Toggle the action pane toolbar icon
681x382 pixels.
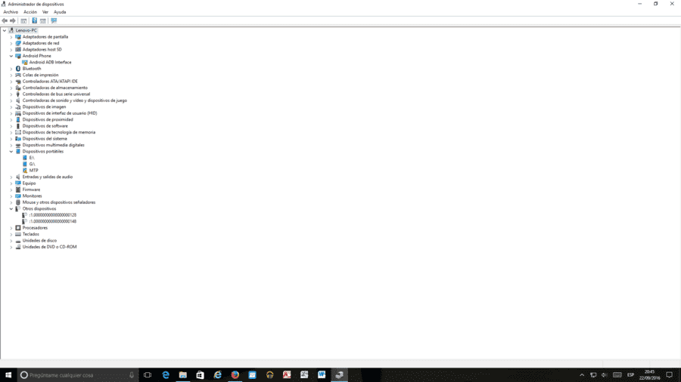click(43, 21)
